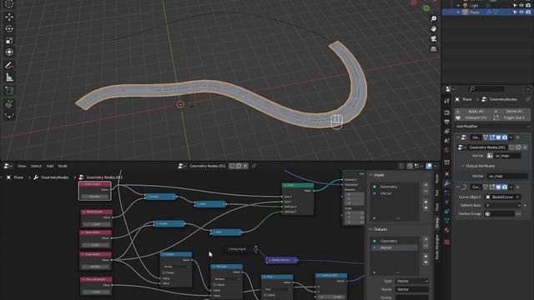This screenshot has width=534, height=300.
Task: Click Toggle Stack button
Action: 511,117
